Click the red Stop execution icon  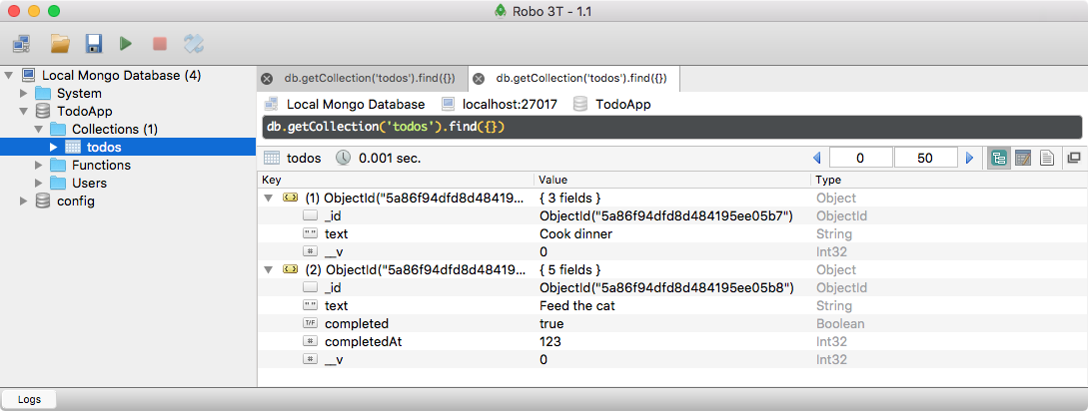click(x=159, y=43)
